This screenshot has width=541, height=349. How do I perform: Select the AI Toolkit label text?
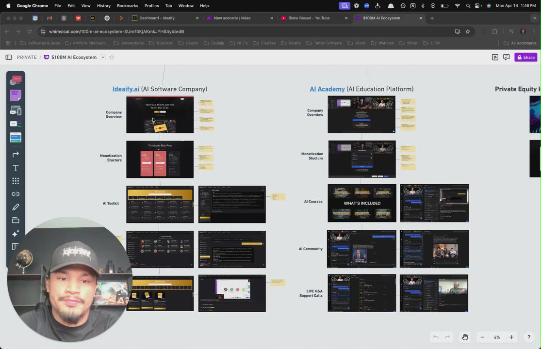coord(111,203)
